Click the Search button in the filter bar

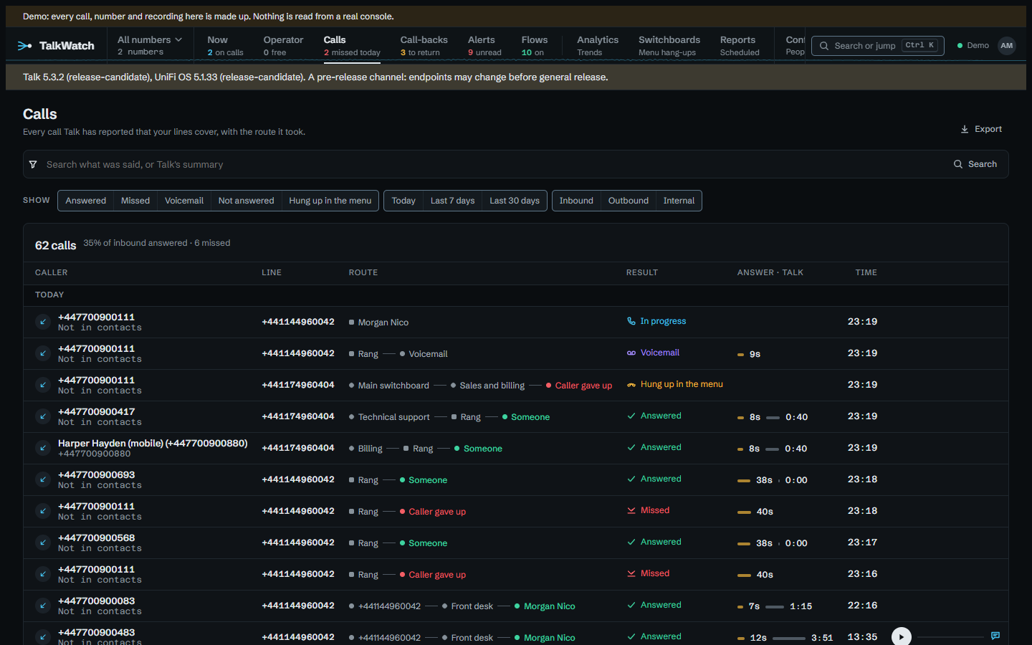tap(975, 164)
